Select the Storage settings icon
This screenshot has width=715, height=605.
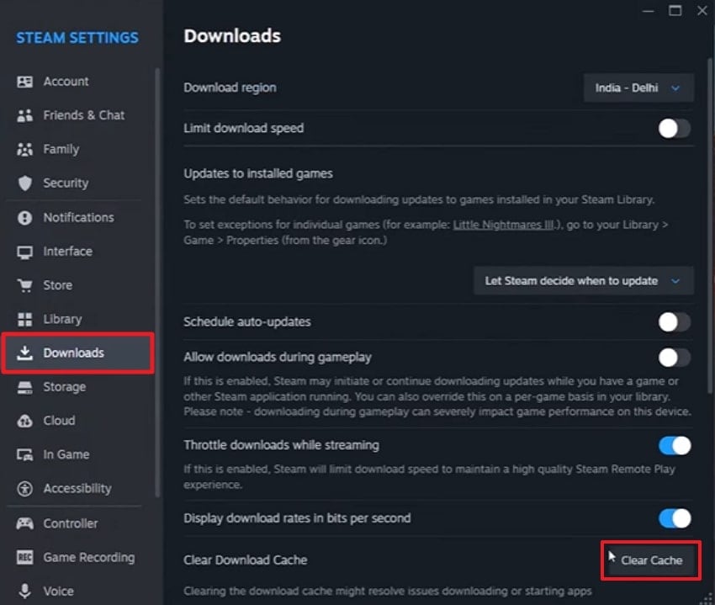coord(25,386)
